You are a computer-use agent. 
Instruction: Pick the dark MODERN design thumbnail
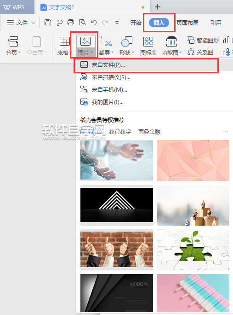[117, 293]
